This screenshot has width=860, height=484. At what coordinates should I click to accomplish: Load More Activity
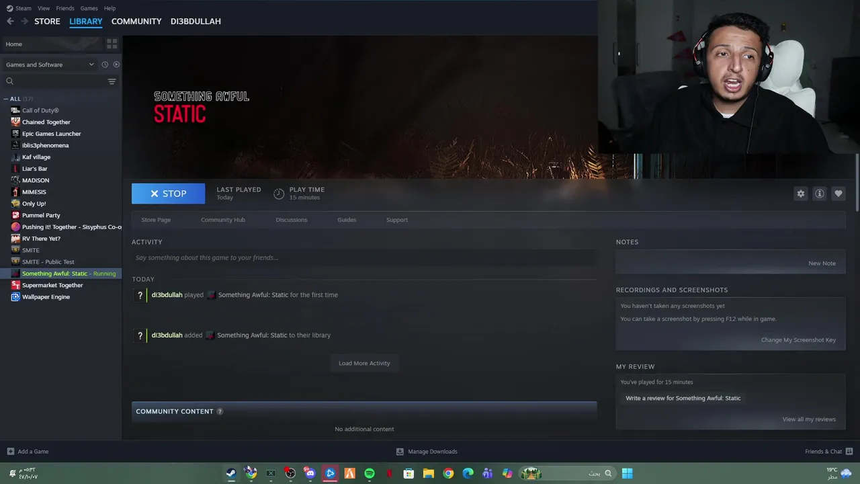364,363
